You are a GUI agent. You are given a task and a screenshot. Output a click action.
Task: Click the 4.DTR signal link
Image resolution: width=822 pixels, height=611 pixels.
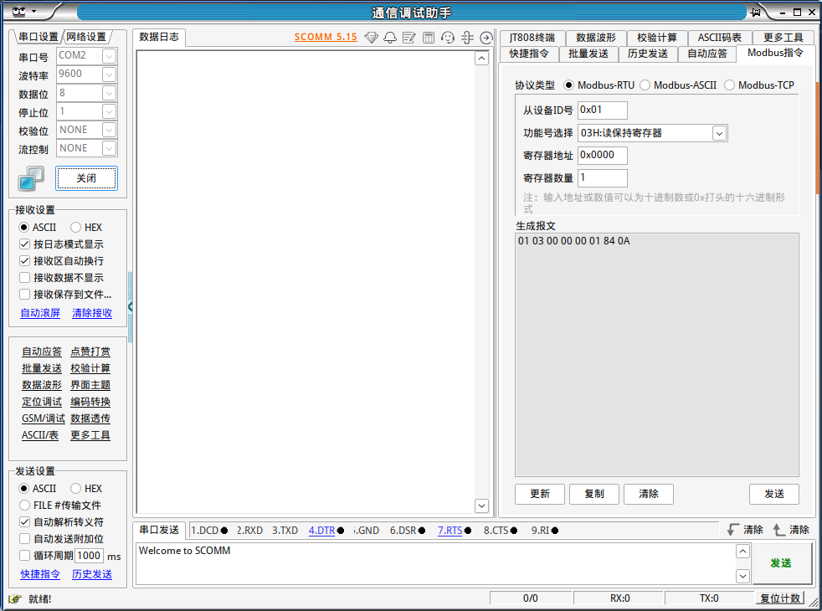point(322,531)
